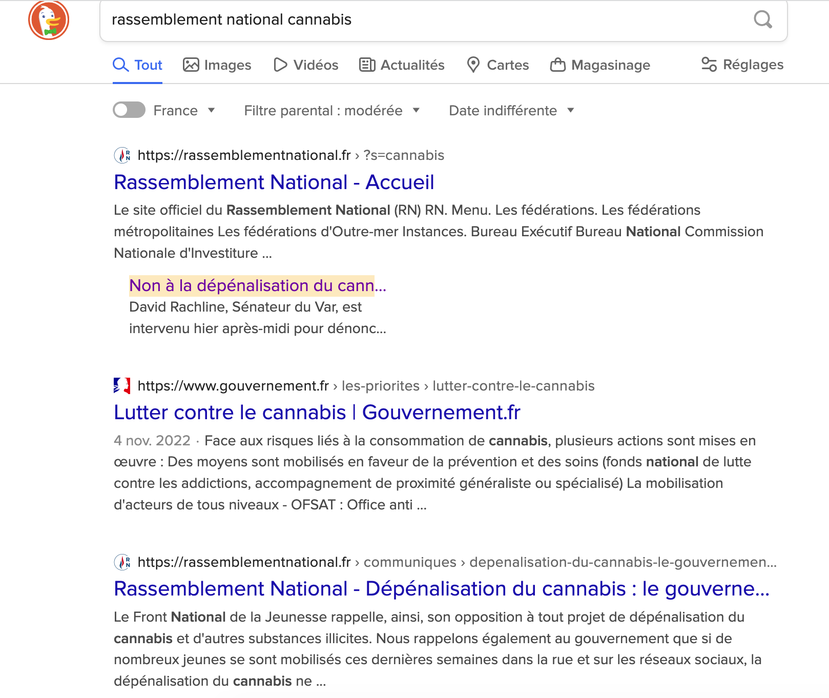The height and width of the screenshot is (698, 829).
Task: Click the rassemblementnational.fr communiques URL
Action: click(x=457, y=562)
